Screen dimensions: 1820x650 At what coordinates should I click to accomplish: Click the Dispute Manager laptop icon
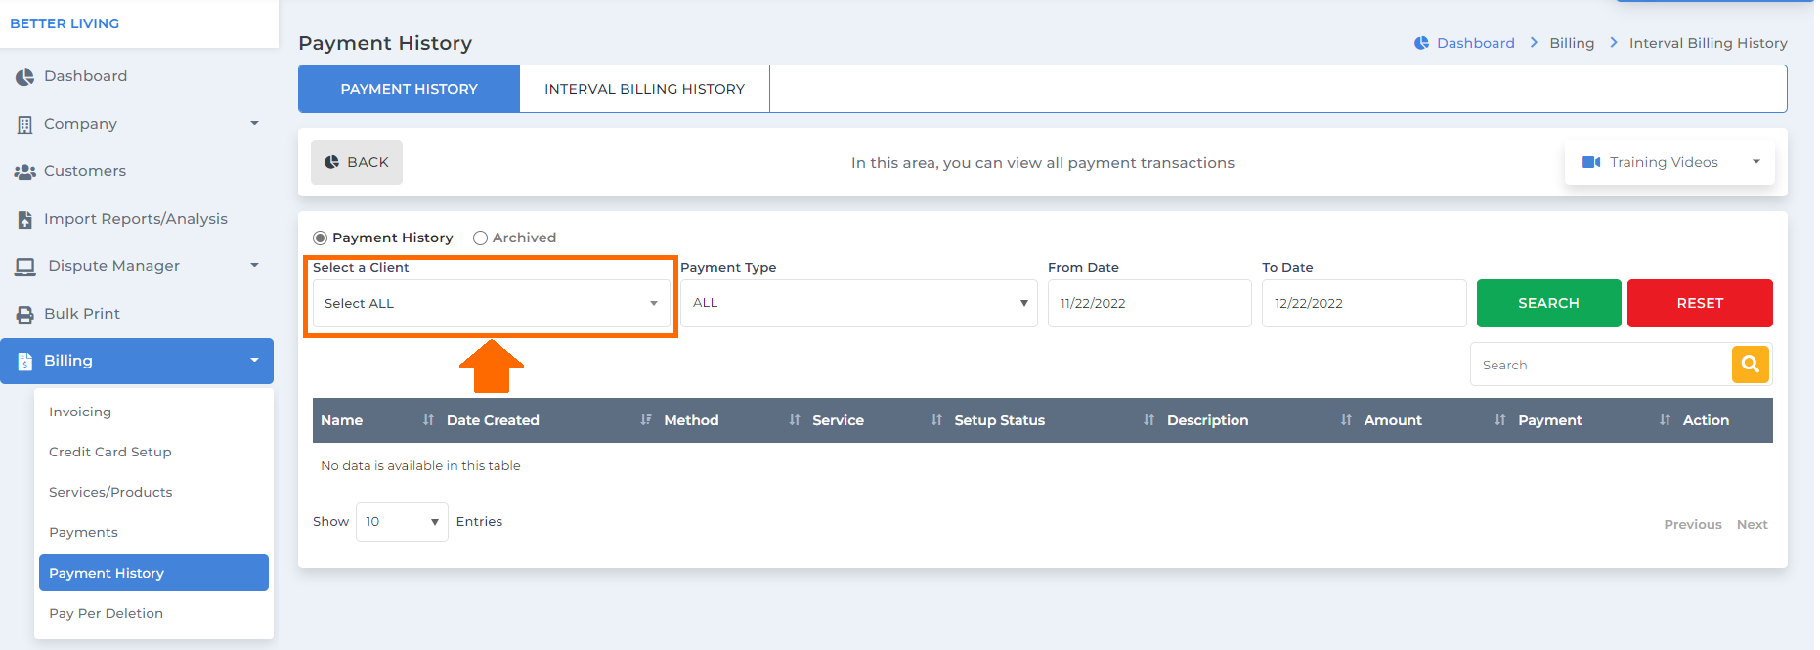[25, 267]
